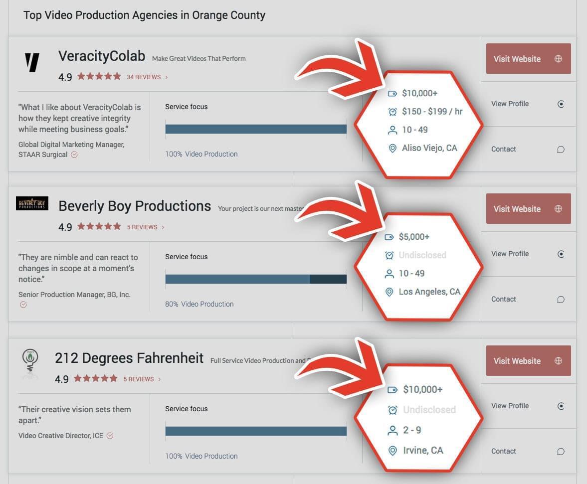587x484 pixels.
Task: Click VeracityColab View Profile circle icon
Action: (x=561, y=104)
